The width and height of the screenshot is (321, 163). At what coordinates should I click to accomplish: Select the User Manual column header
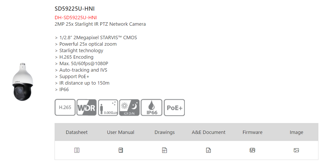pos(121,132)
